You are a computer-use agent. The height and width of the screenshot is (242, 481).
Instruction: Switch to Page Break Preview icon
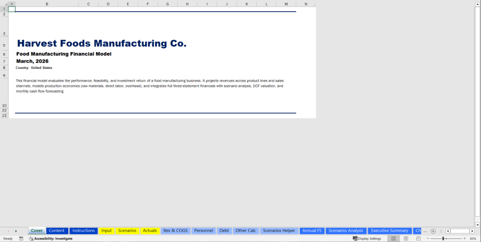(418, 238)
